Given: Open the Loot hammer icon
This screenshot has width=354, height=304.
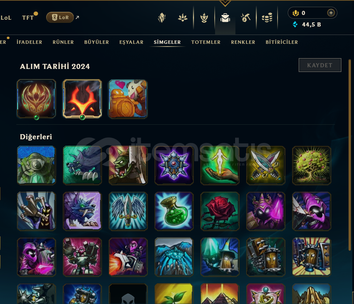Looking at the screenshot, I should tap(246, 18).
